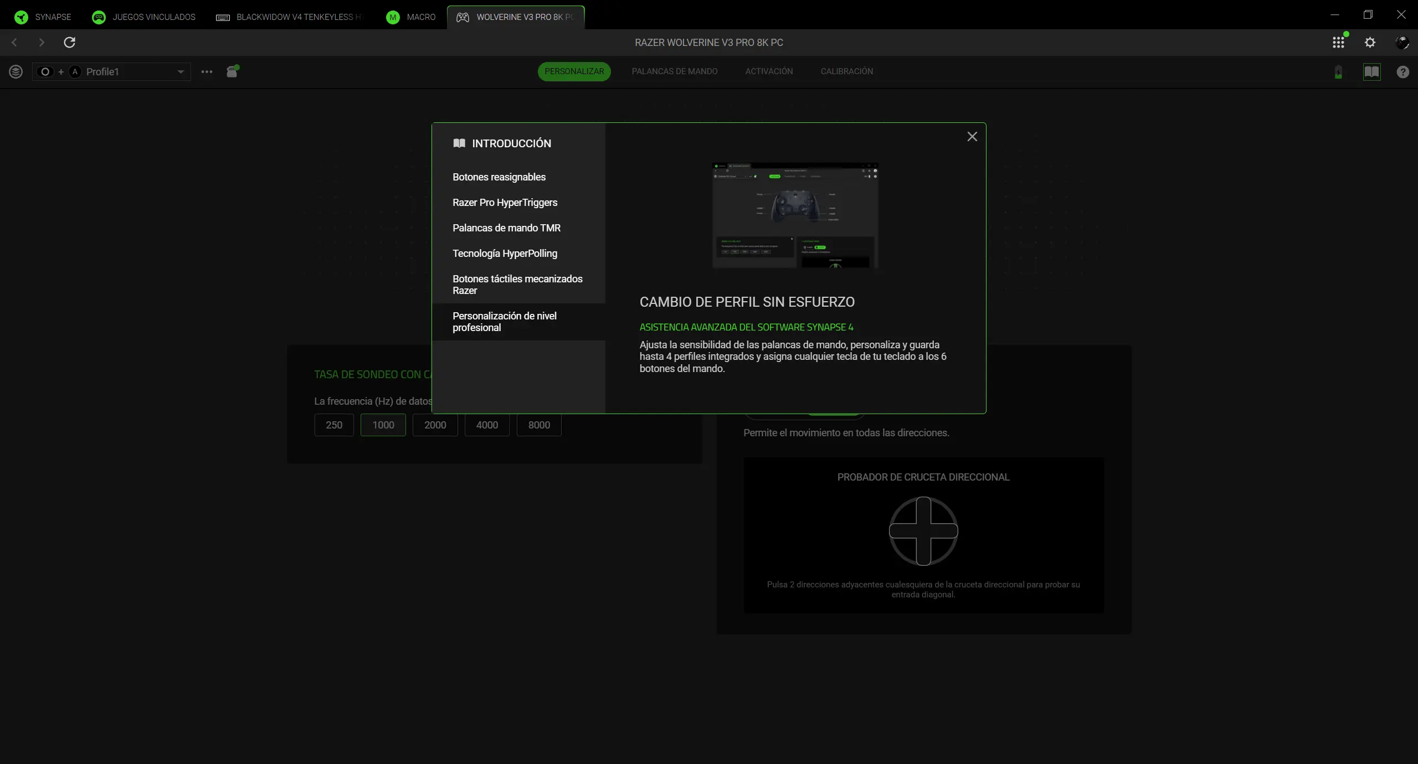Screen dimensions: 1418x764
Task: Check the controller battery status icon
Action: tap(1338, 73)
